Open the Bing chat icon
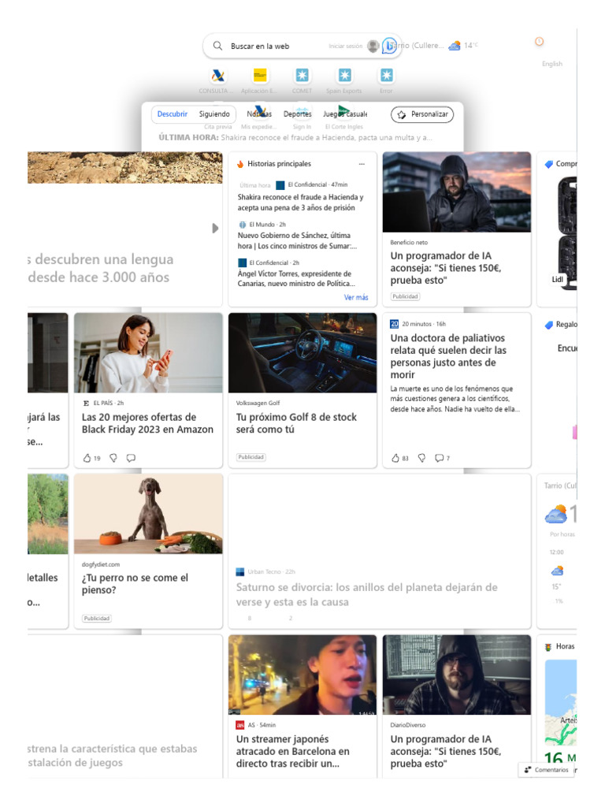Viewport: 605px width, 807px height. (x=389, y=45)
